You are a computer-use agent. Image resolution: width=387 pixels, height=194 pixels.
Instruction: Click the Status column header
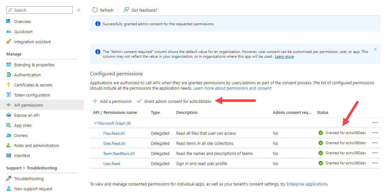click(x=323, y=112)
